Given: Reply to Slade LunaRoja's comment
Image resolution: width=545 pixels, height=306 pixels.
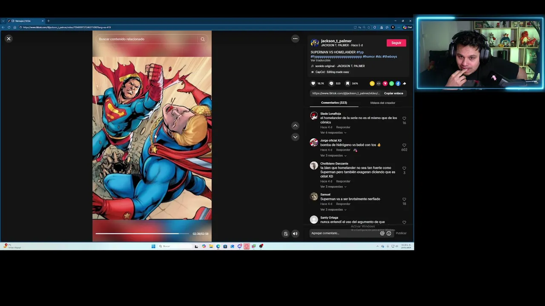Looking at the screenshot, I should click(x=343, y=127).
